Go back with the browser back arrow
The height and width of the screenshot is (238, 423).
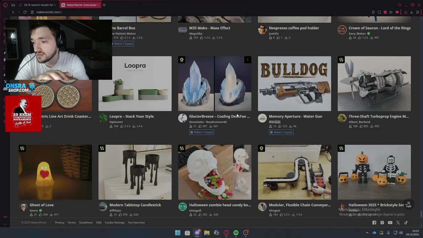point(13,12)
